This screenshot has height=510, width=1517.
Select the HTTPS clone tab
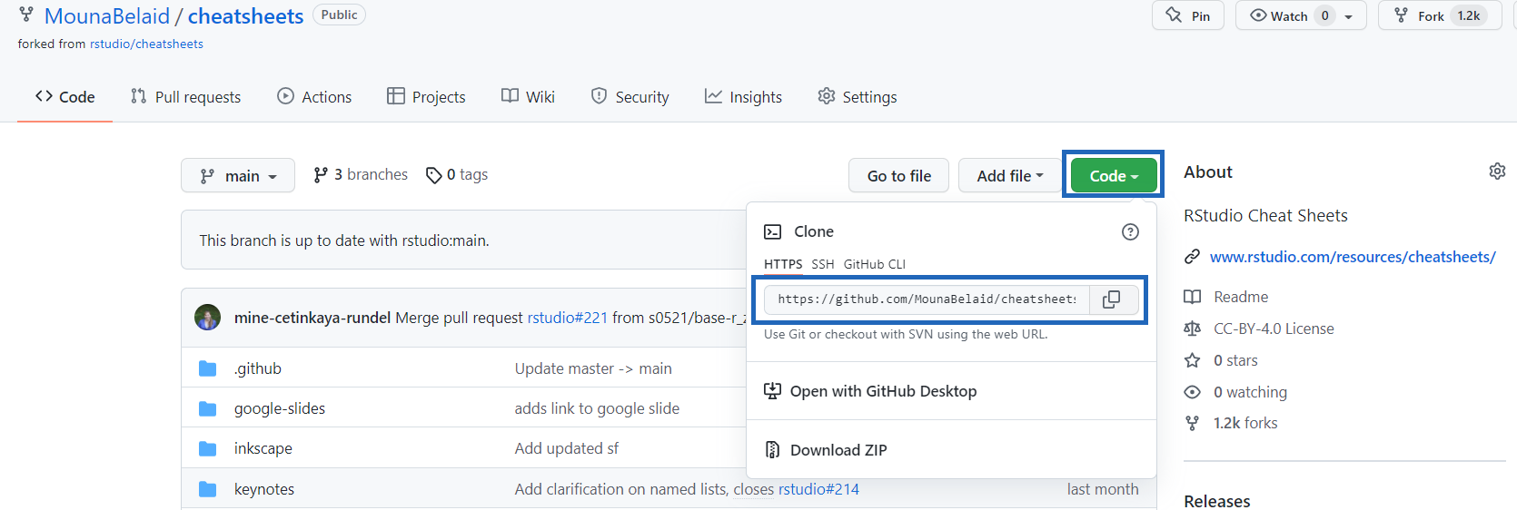(783, 264)
